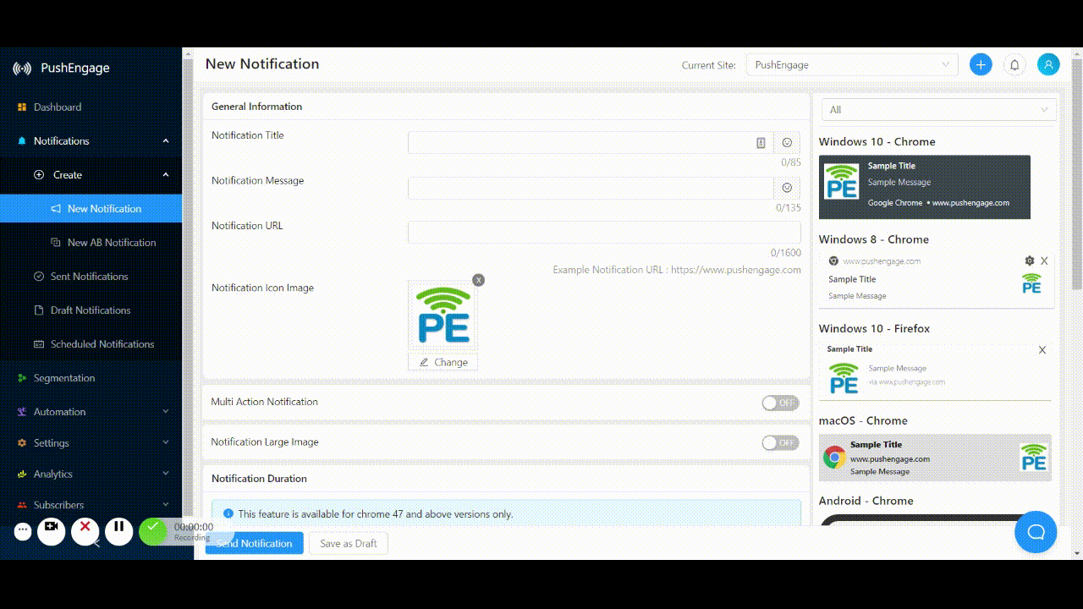Open the notifications bell icon
The image size is (1083, 609).
[1014, 64]
